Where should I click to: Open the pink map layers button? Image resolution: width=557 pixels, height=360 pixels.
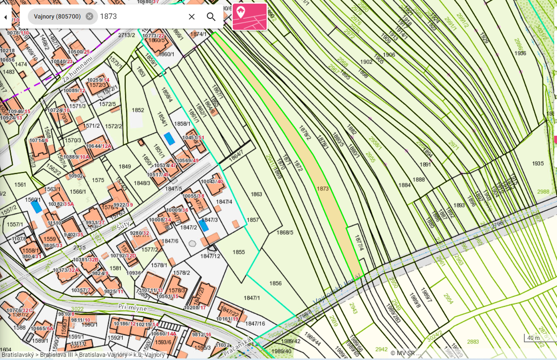(250, 17)
